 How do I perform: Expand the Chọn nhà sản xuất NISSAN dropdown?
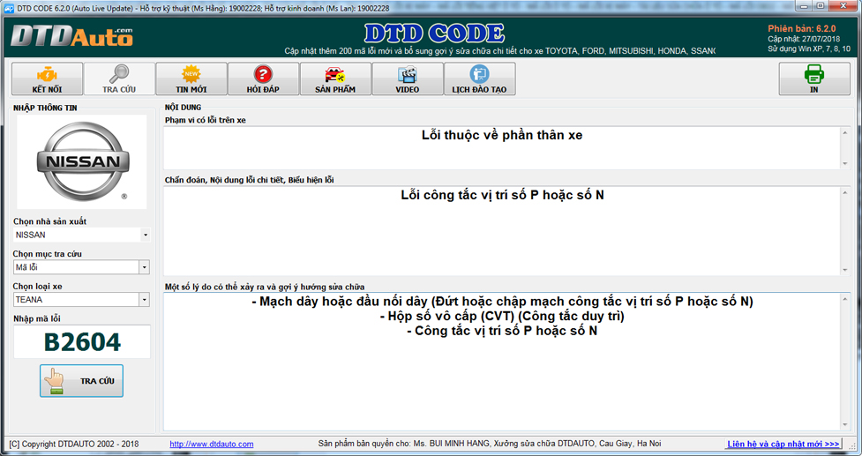click(x=145, y=235)
